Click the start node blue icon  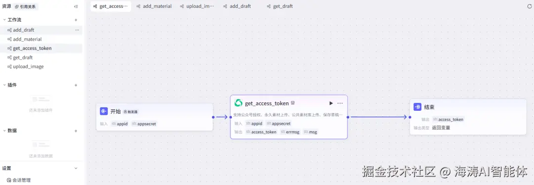click(x=104, y=111)
